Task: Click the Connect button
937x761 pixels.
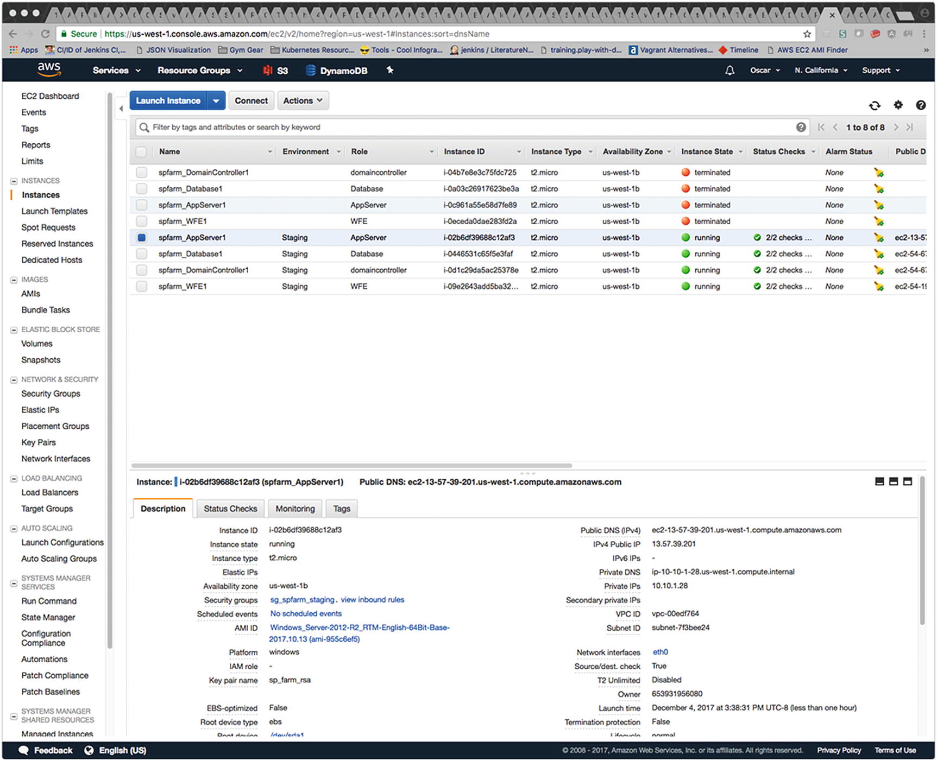Action: (251, 101)
